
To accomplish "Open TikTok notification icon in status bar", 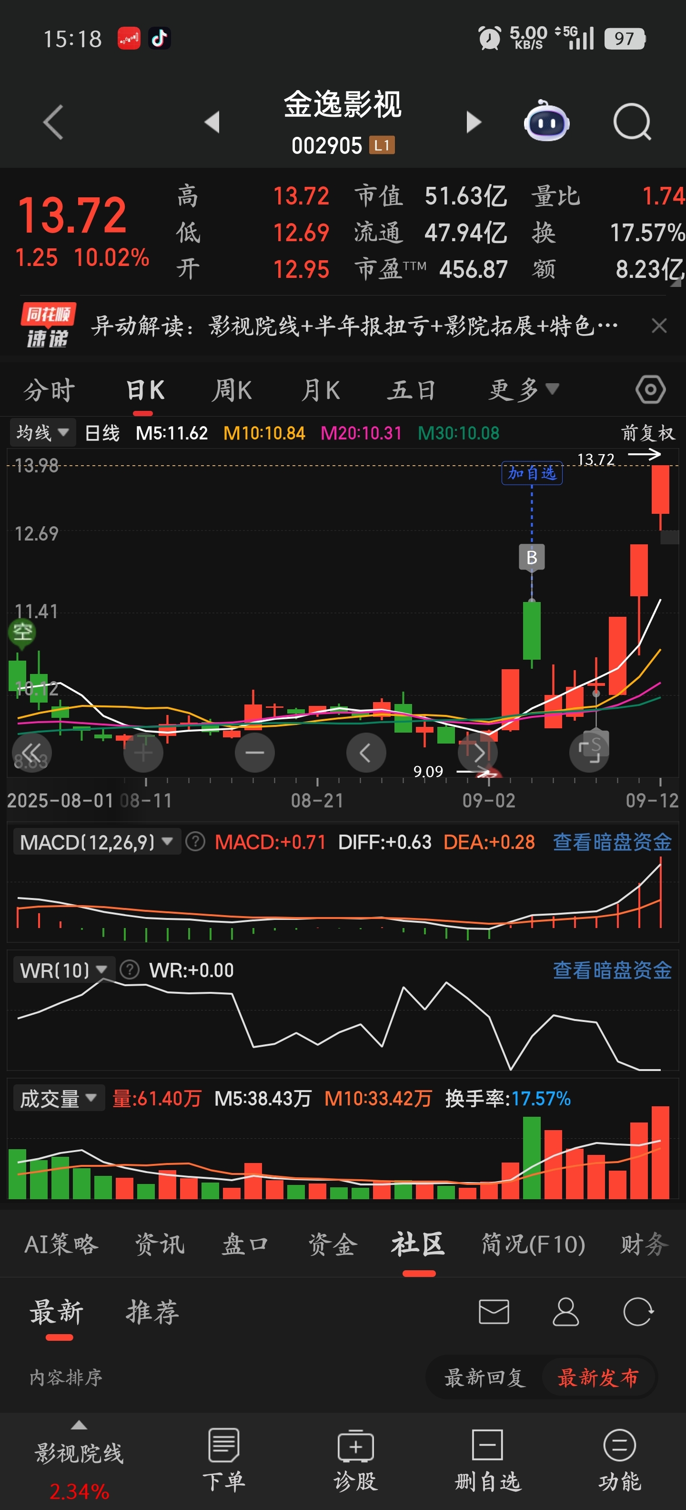I will coord(159,39).
